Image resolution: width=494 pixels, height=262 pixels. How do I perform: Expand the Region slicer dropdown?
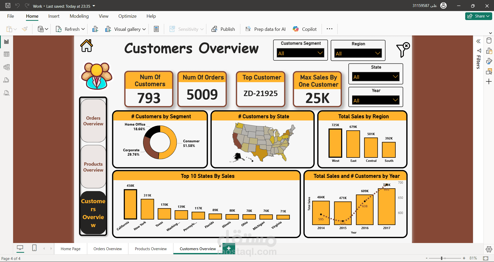point(377,53)
